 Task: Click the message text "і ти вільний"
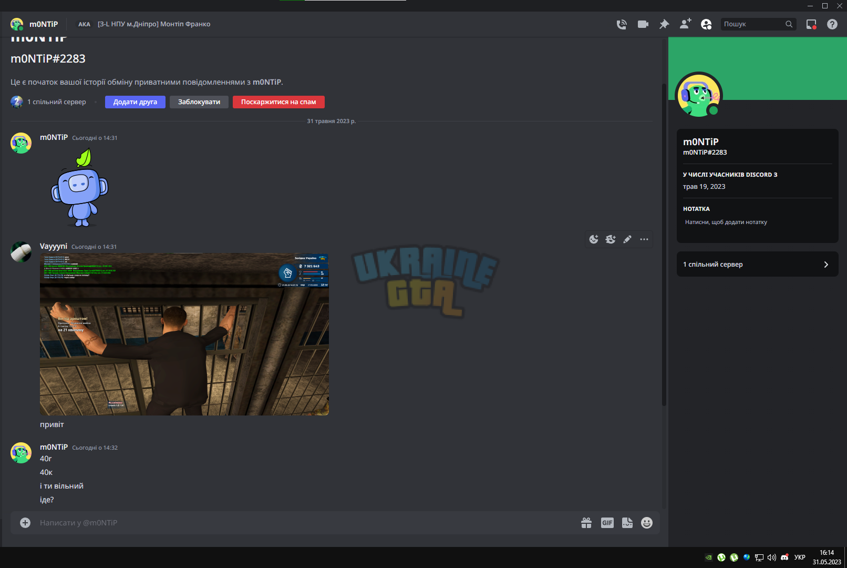(x=61, y=486)
